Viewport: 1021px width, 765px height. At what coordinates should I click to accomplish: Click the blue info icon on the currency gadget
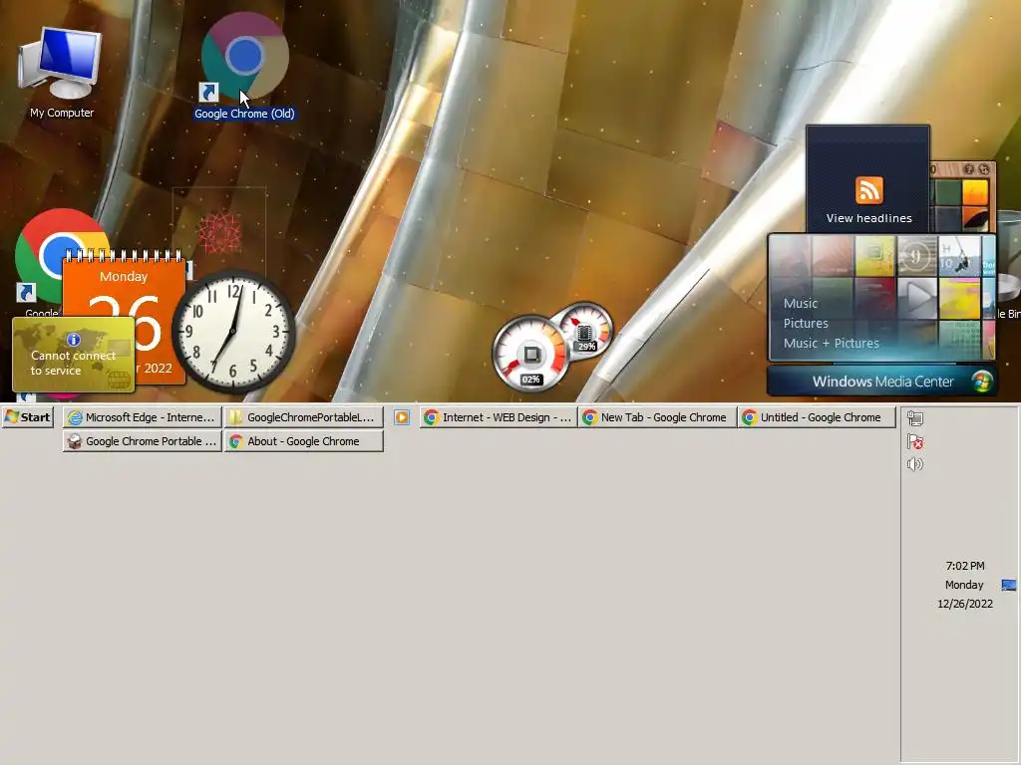tap(74, 340)
